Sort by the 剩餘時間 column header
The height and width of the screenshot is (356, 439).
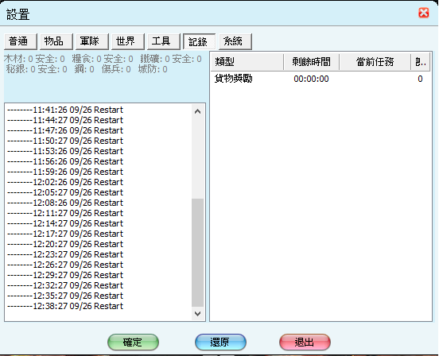click(311, 61)
